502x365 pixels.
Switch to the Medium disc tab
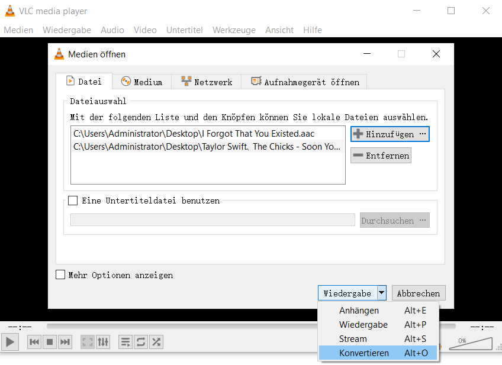[142, 82]
